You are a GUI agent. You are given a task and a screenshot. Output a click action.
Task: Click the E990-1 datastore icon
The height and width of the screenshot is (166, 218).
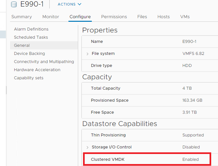[x=14, y=4]
